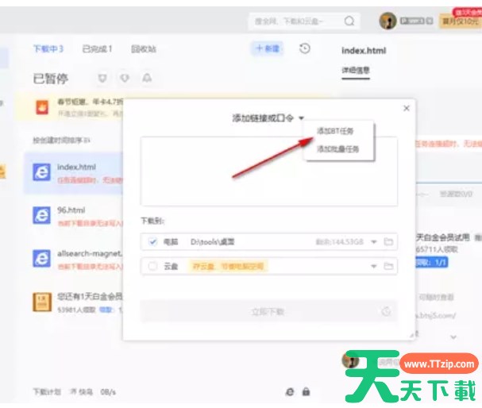
Task: Click the user avatar in top bar
Action: click(x=388, y=21)
